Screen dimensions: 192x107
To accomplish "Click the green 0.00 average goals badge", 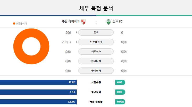I will click(x=120, y=92).
